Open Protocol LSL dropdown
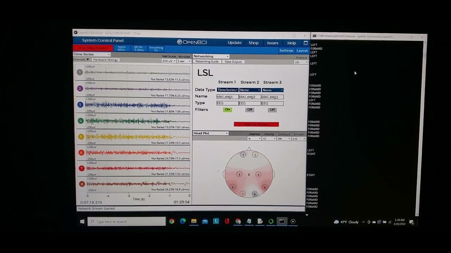The image size is (451, 253). click(301, 63)
